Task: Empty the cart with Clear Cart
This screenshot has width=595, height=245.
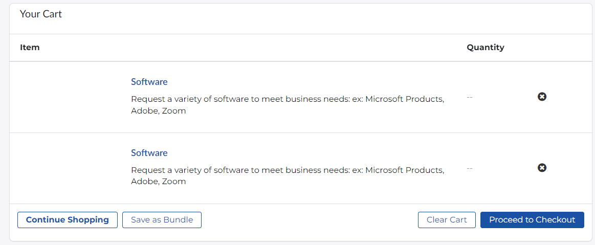Action: 447,220
